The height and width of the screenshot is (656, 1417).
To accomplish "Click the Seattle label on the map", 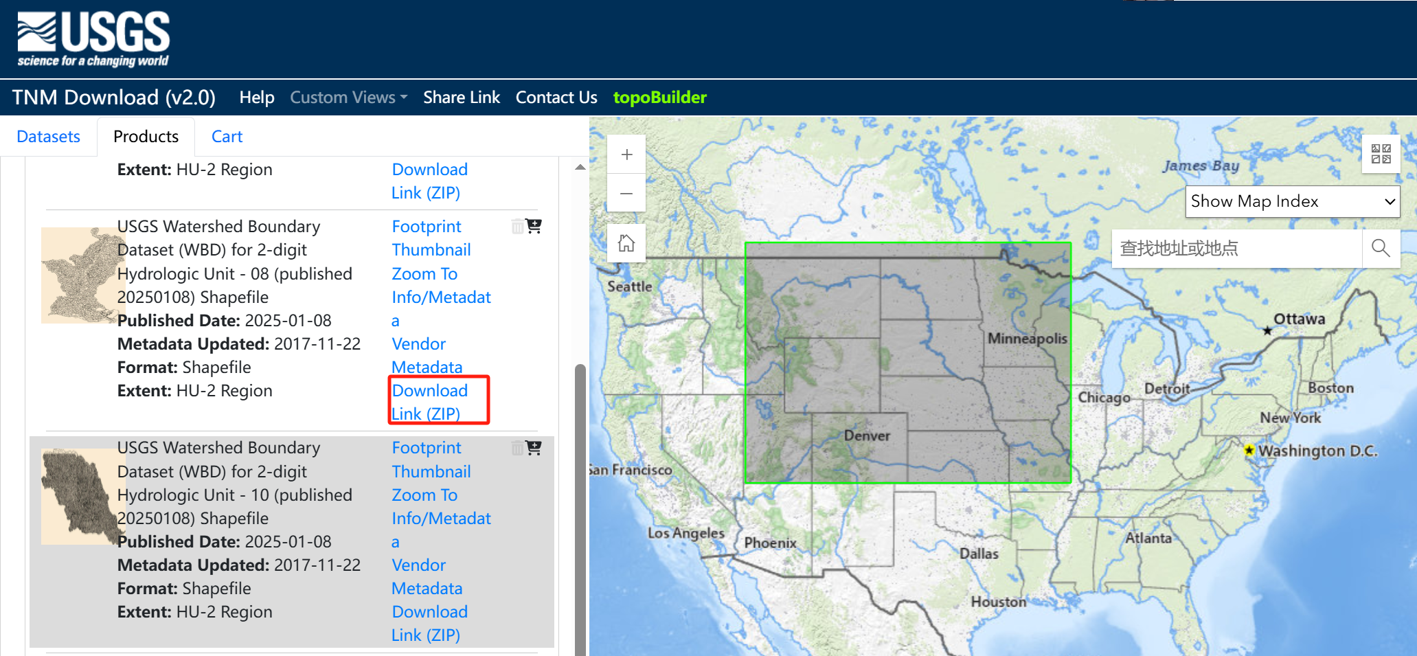I will pyautogui.click(x=629, y=286).
